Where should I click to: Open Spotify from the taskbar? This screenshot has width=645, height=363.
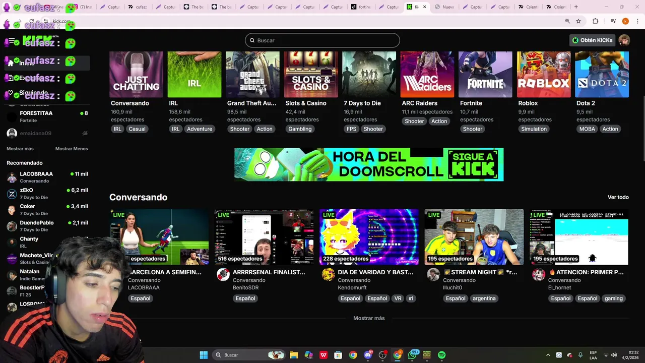point(442,355)
